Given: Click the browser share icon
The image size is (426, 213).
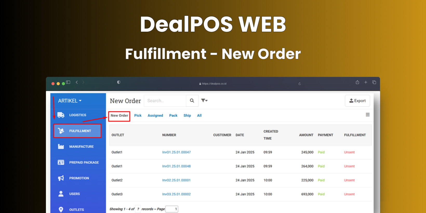Looking at the screenshot, I should (x=357, y=82).
